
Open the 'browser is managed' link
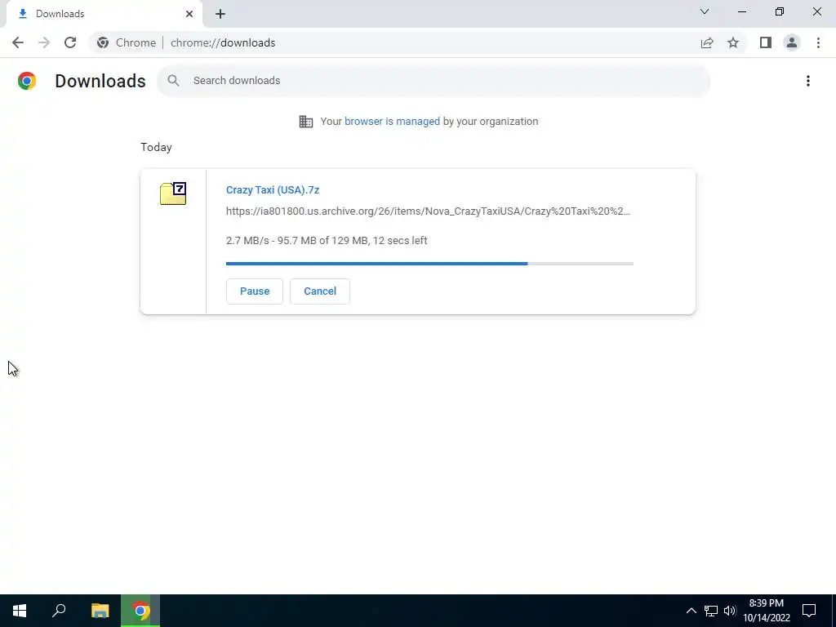tap(393, 122)
